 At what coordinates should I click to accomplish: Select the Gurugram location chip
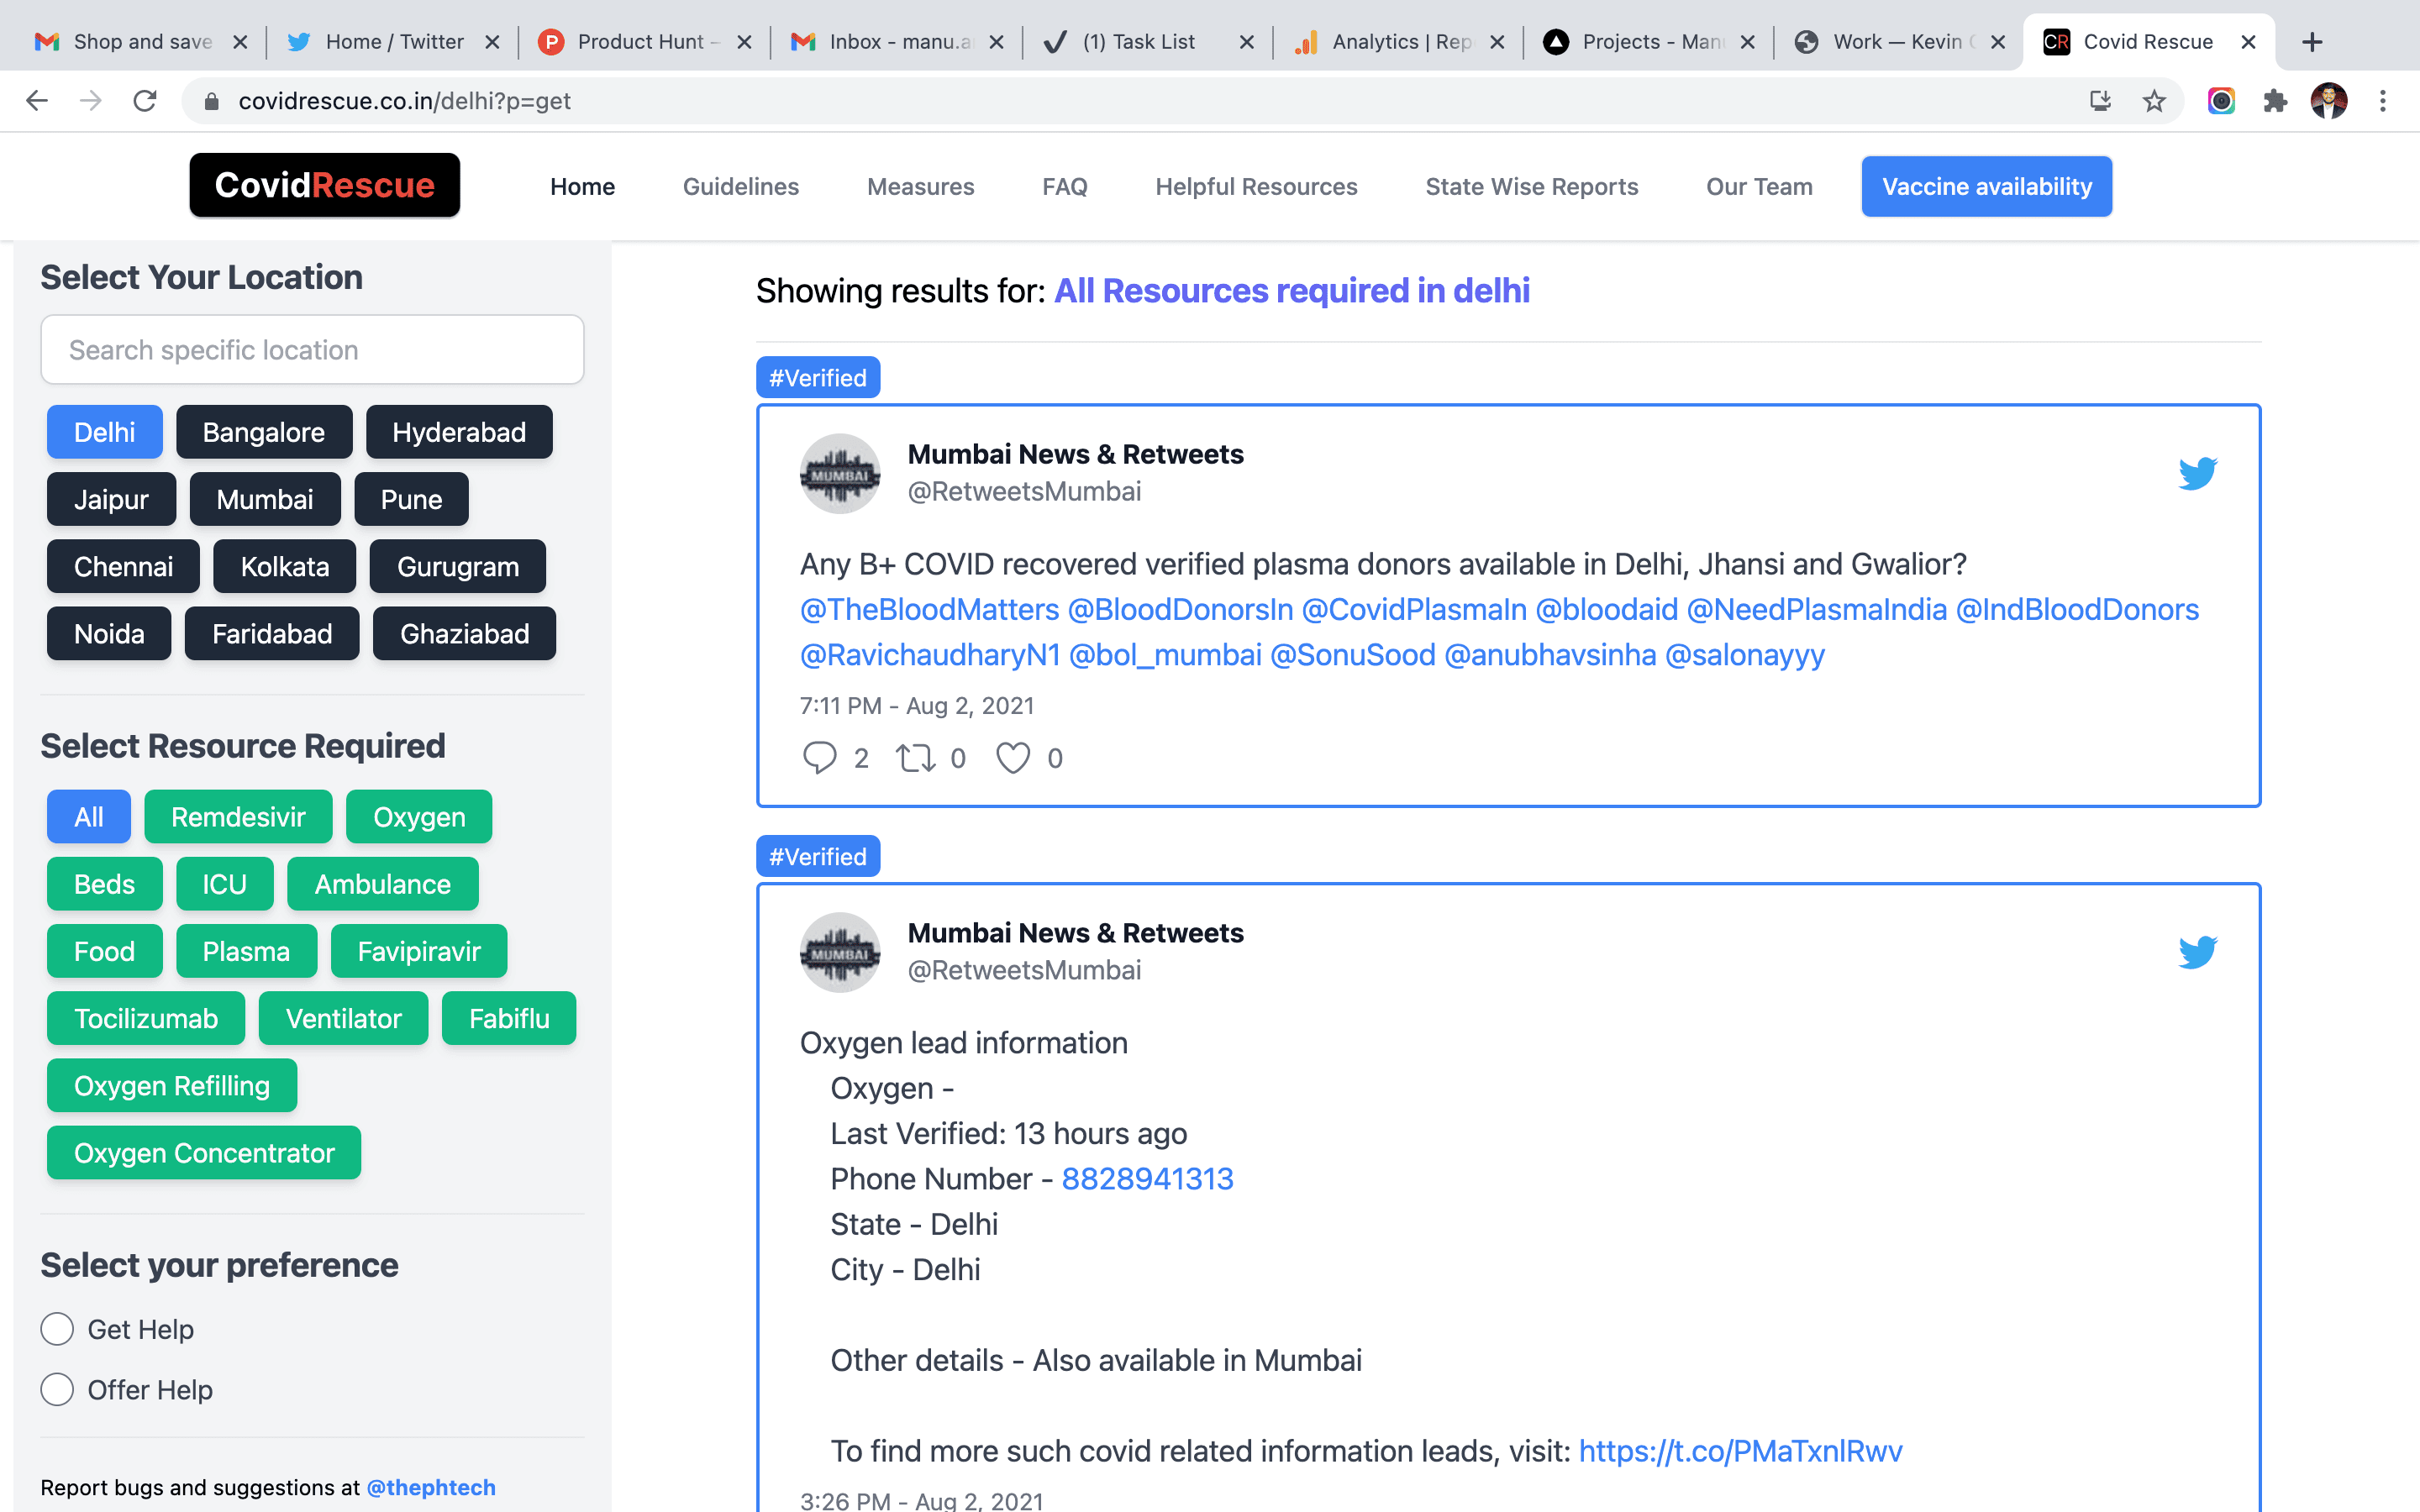click(458, 566)
